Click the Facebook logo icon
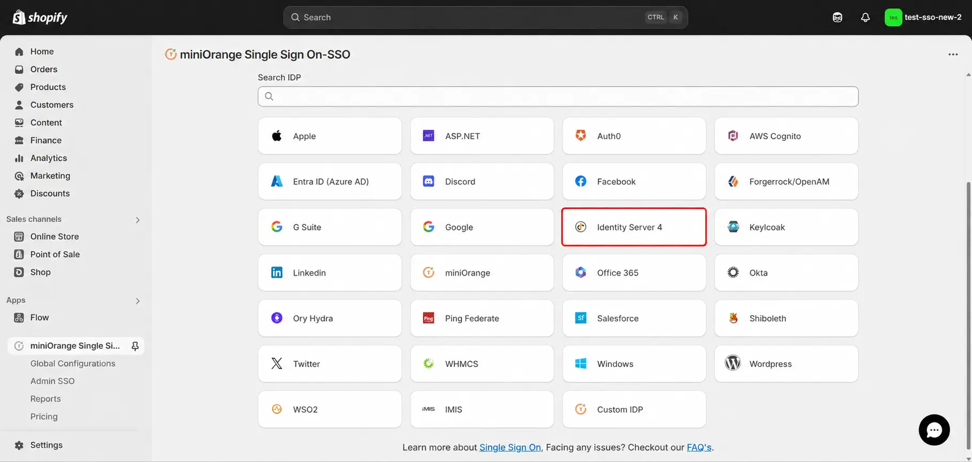 click(x=581, y=181)
